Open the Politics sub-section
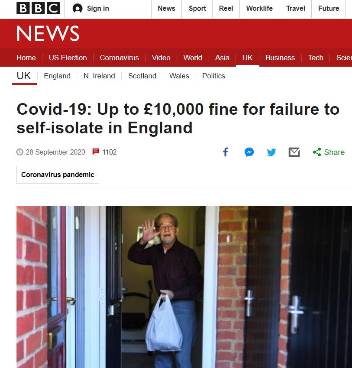Viewport: 352px width, 368px height. pos(213,76)
